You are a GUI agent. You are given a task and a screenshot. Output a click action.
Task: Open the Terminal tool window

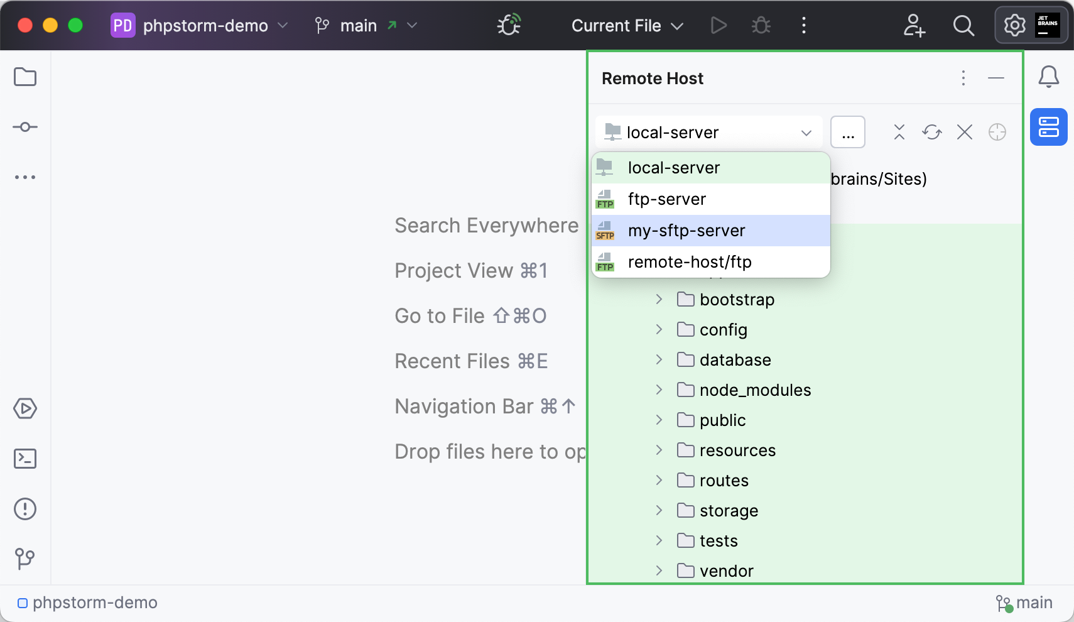coord(24,459)
